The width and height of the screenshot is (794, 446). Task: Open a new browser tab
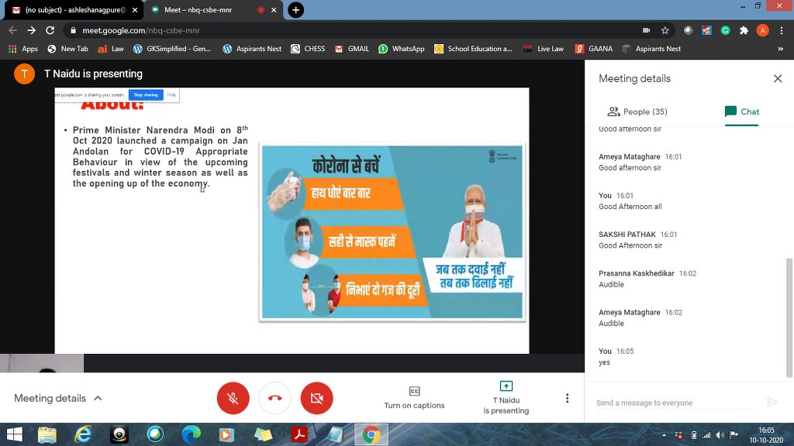[295, 9]
